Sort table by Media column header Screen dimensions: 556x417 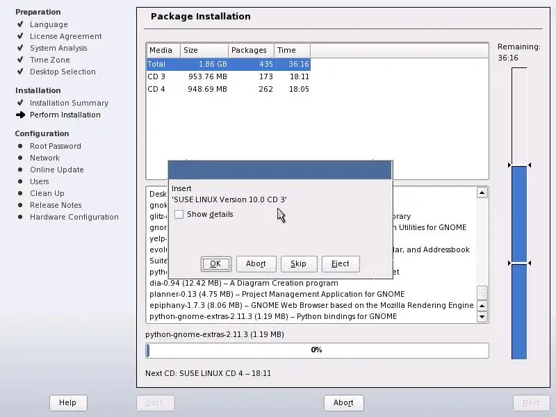163,50
